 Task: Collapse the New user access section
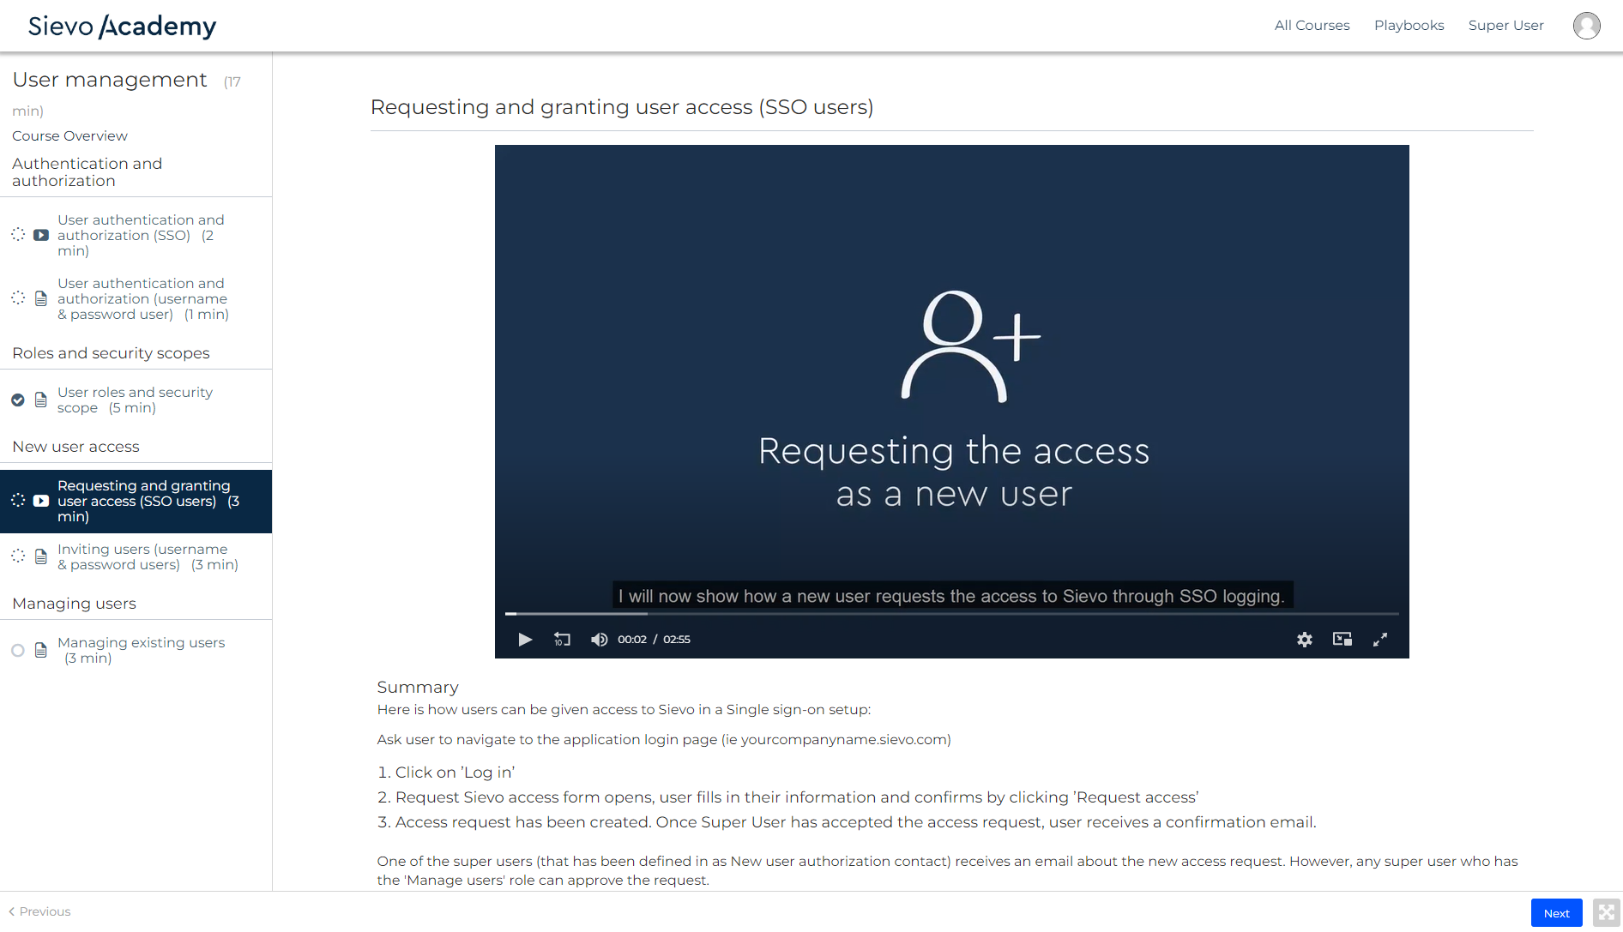(x=75, y=447)
